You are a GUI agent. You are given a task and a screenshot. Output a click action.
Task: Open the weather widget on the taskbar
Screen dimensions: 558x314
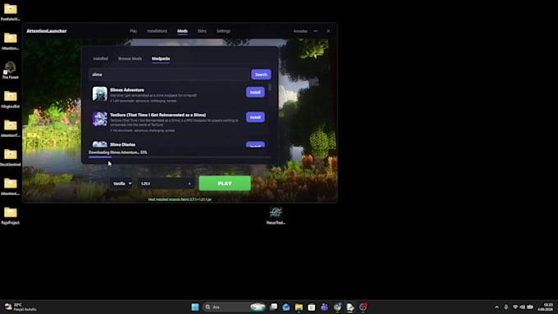20,307
